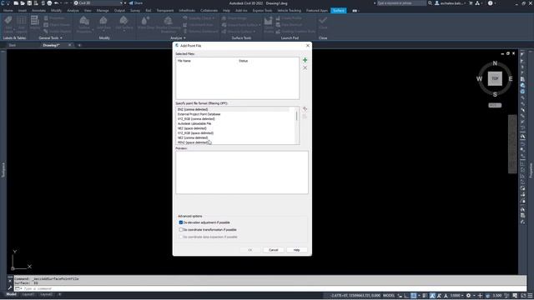Screen dimensions: 534x300
Task: Click the MODEL status bar button
Action: [x=389, y=295]
